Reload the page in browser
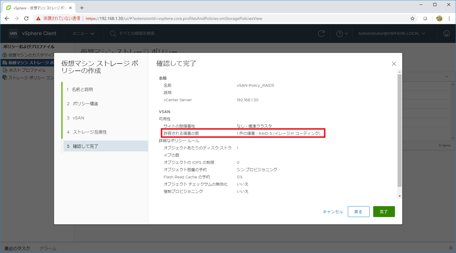This screenshot has height=253, width=456. click(x=26, y=18)
